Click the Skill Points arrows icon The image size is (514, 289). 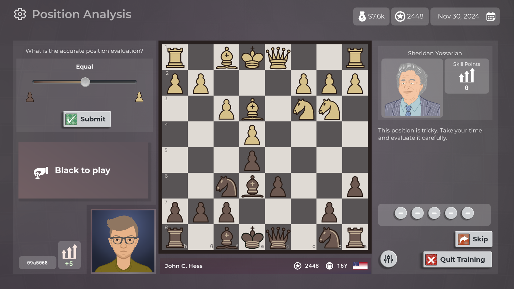[x=467, y=76]
